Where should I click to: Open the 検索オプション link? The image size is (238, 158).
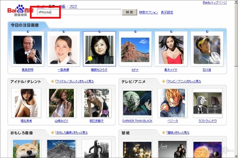click(148, 12)
